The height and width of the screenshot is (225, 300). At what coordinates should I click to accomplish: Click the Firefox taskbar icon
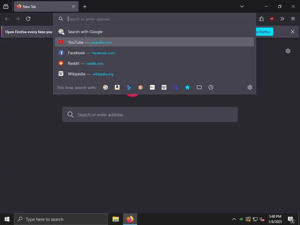pyautogui.click(x=130, y=219)
